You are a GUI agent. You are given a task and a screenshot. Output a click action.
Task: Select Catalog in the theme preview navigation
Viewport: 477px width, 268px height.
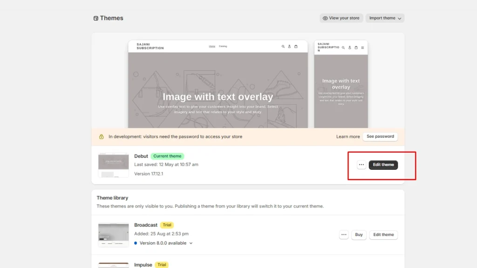223,47
